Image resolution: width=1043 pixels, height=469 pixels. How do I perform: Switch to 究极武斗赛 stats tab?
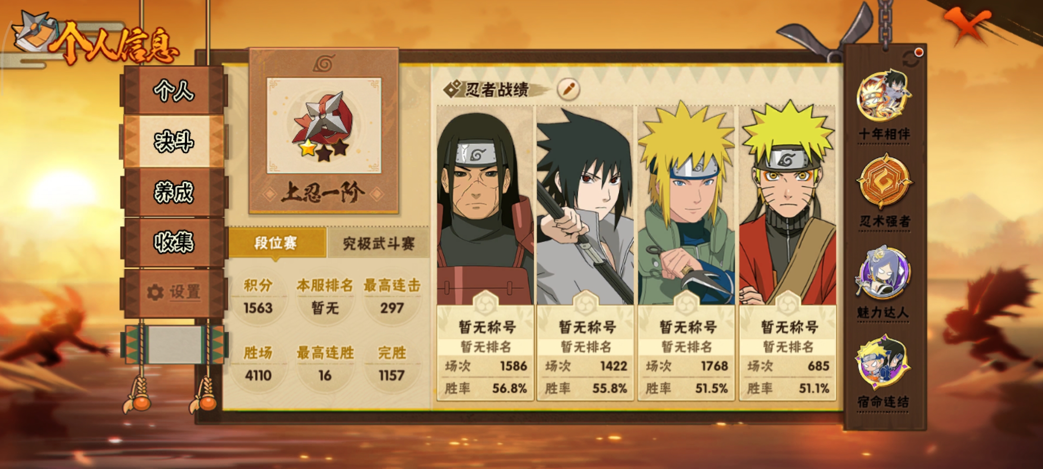click(x=379, y=244)
